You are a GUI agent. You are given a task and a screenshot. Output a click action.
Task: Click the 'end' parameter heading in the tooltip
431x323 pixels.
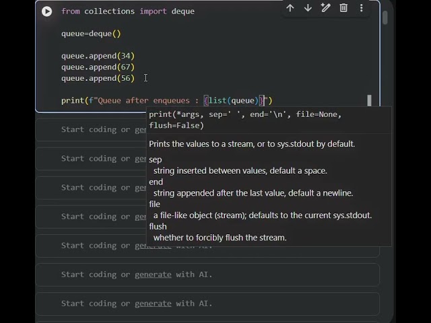(156, 182)
